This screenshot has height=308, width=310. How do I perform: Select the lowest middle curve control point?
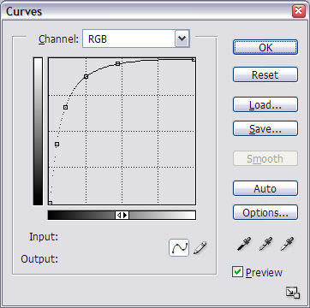pos(57,145)
